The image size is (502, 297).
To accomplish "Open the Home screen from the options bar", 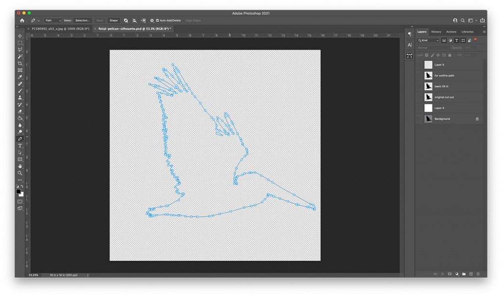I will [22, 21].
